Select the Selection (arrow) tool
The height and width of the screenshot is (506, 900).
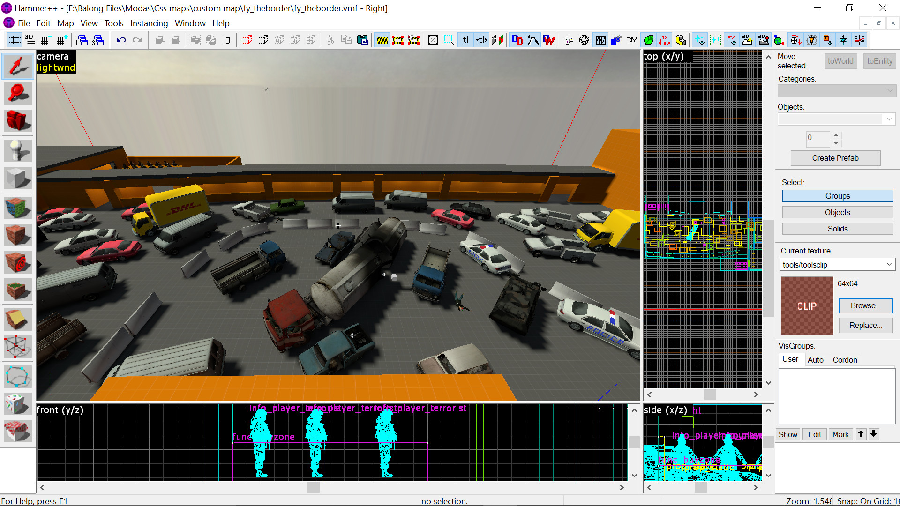pyautogui.click(x=17, y=66)
